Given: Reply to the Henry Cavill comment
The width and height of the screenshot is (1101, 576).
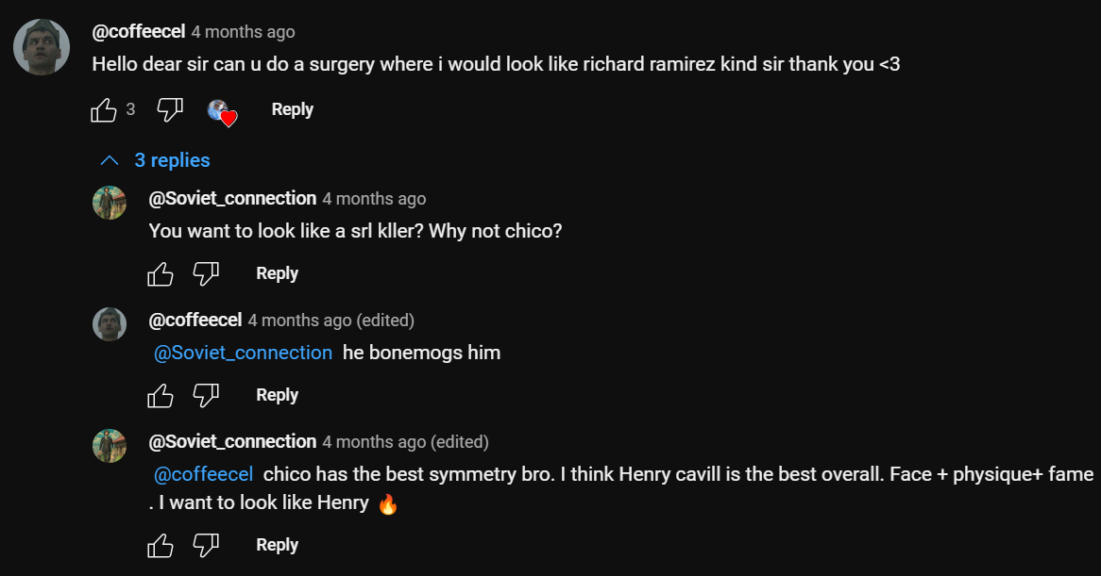Looking at the screenshot, I should tap(277, 545).
